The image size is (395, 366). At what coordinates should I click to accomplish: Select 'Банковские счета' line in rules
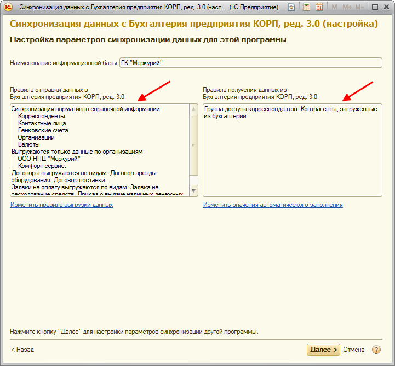(x=43, y=130)
